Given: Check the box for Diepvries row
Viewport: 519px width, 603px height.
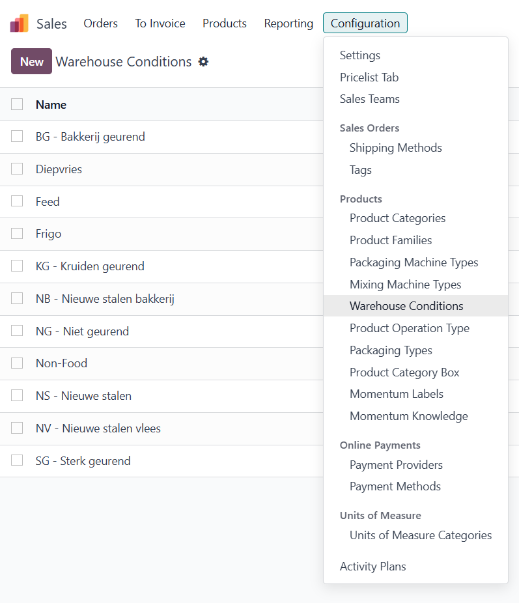Looking at the screenshot, I should [17, 169].
